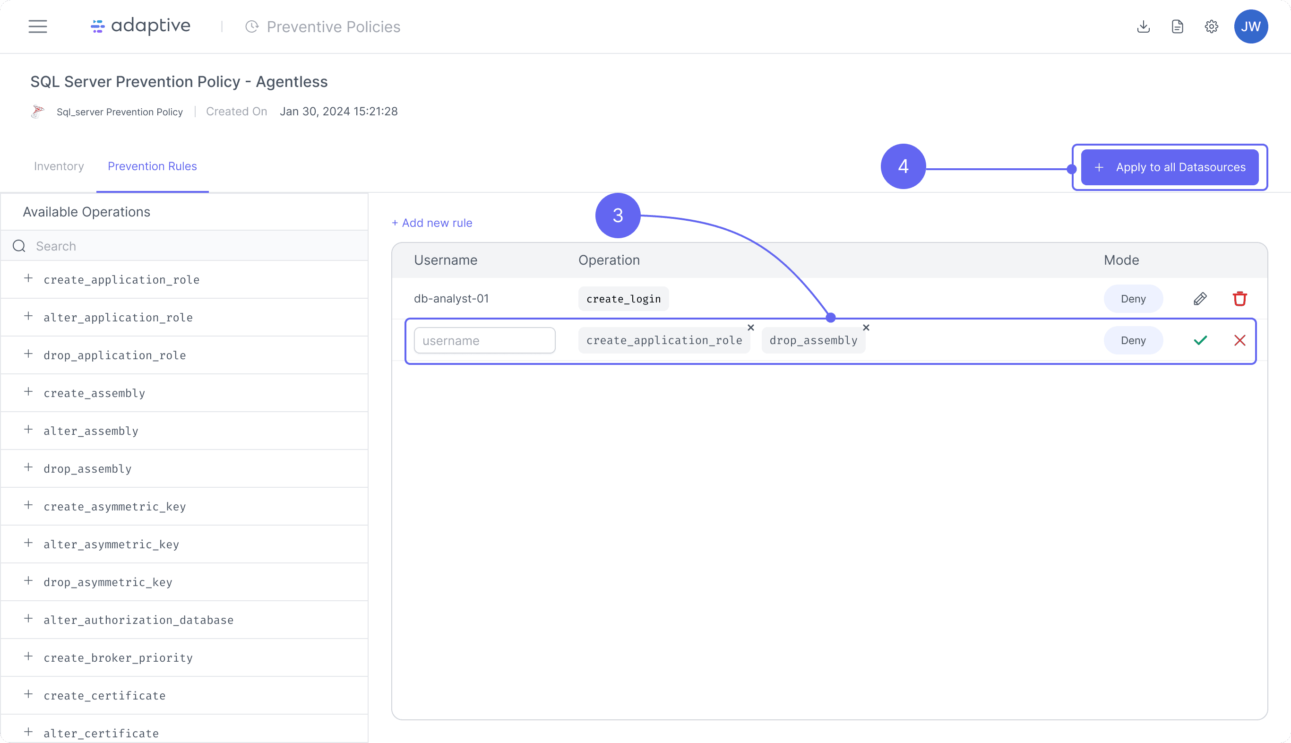
Task: Toggle Deny mode for db-analyst-01 rule
Action: (1133, 299)
